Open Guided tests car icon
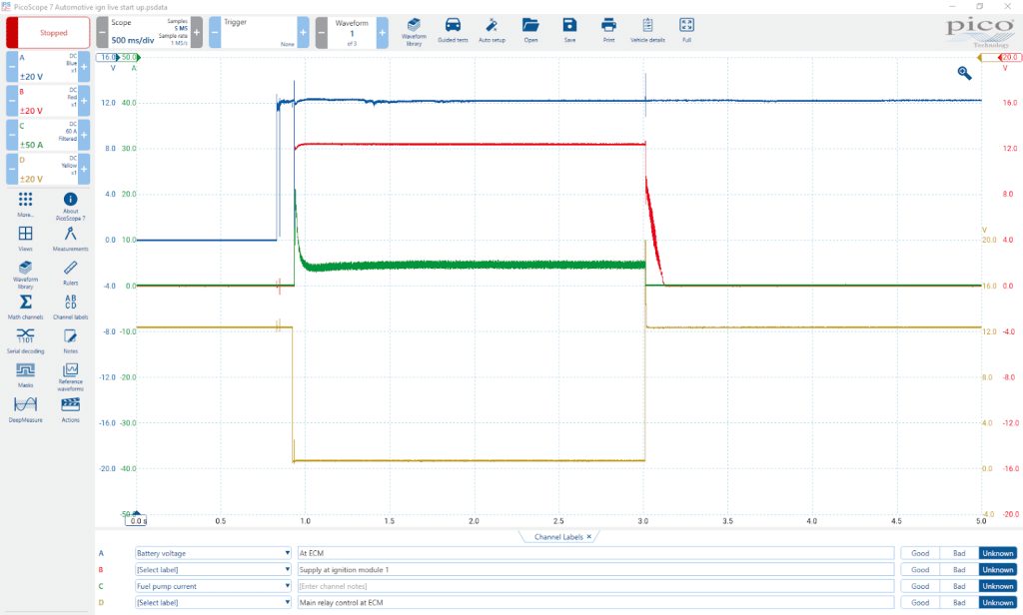1023x615 pixels. (453, 31)
